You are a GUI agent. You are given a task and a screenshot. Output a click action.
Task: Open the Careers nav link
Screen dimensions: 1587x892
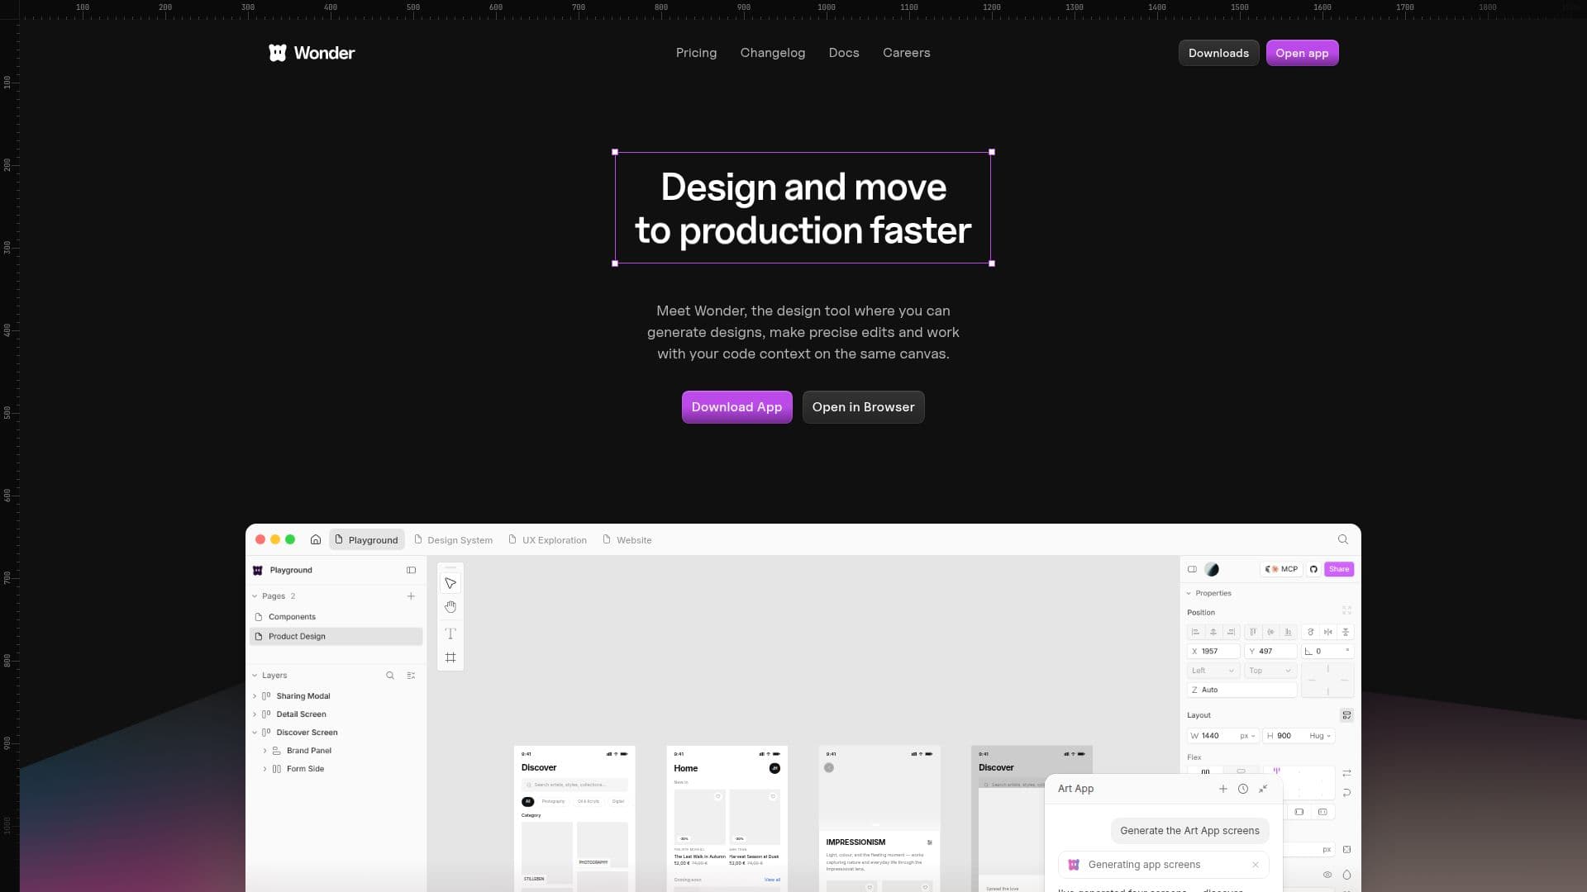coord(906,53)
